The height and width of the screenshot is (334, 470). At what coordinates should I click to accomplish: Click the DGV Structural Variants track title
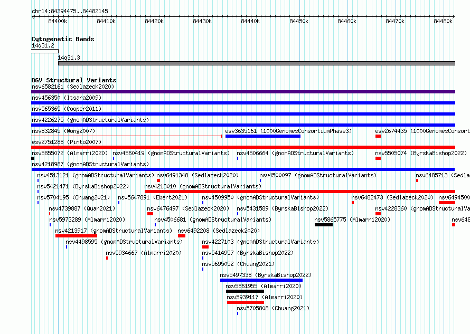74,80
